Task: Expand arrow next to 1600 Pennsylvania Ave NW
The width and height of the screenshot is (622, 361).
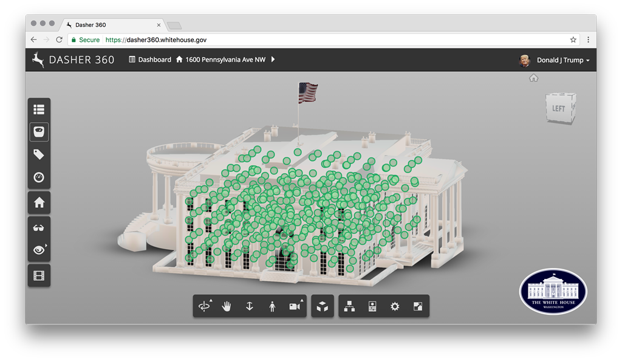Action: tap(273, 60)
